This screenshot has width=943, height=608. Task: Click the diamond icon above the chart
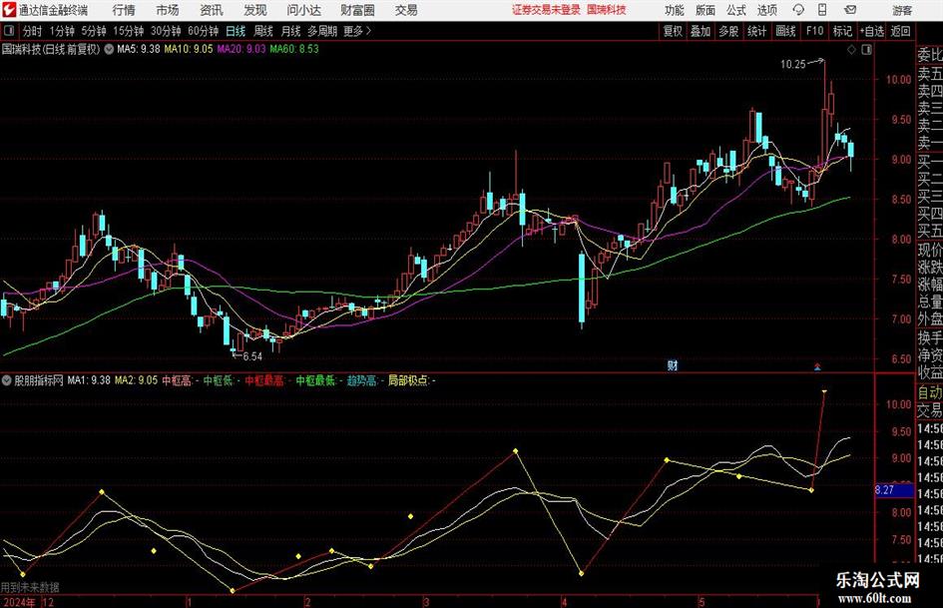(x=851, y=50)
